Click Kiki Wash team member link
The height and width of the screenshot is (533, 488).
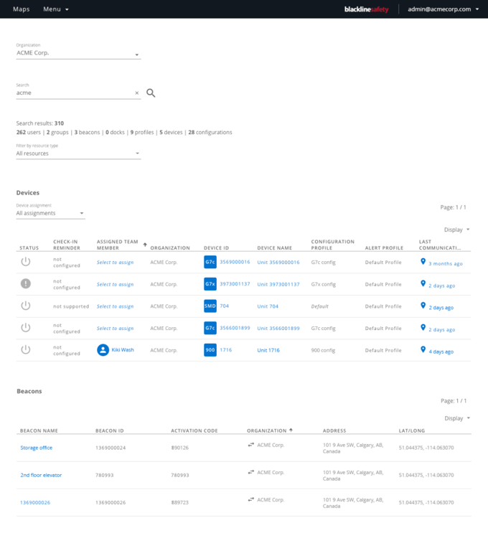(x=123, y=350)
